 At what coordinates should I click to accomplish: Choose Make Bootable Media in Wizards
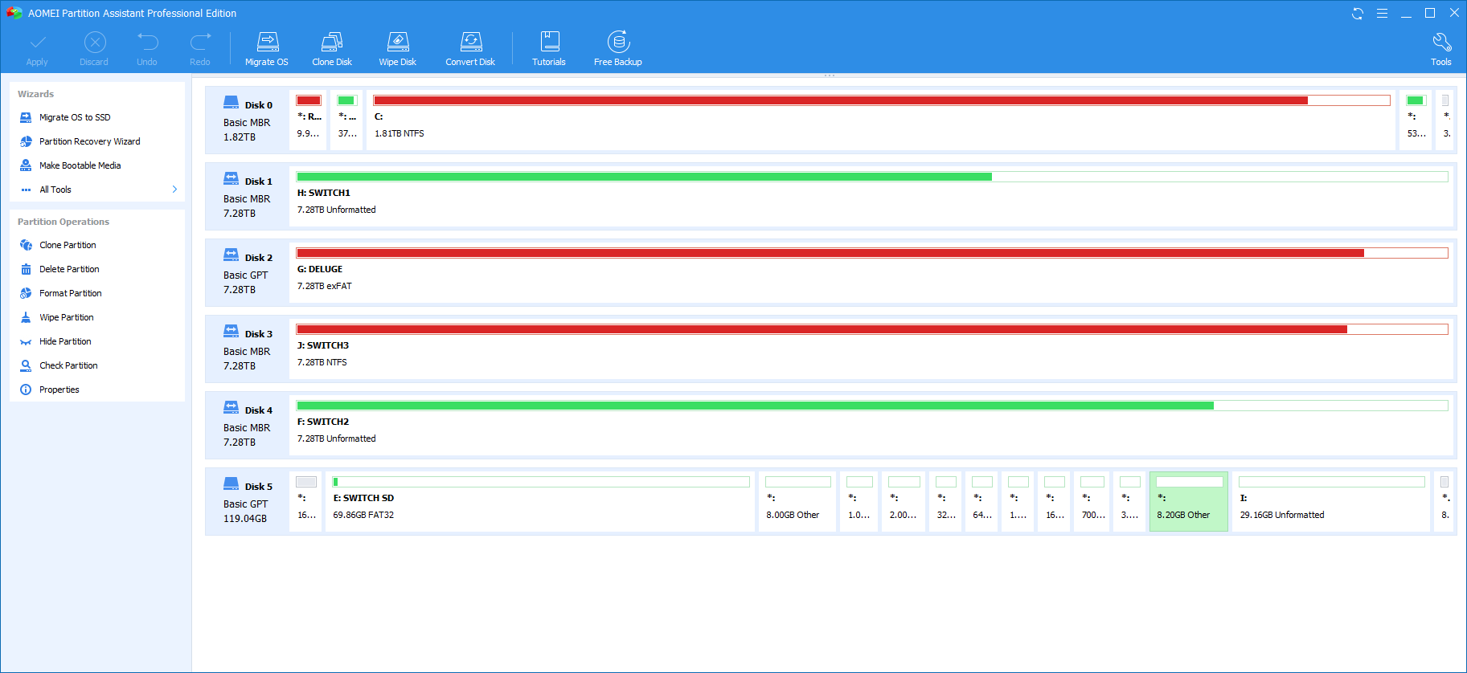click(80, 165)
